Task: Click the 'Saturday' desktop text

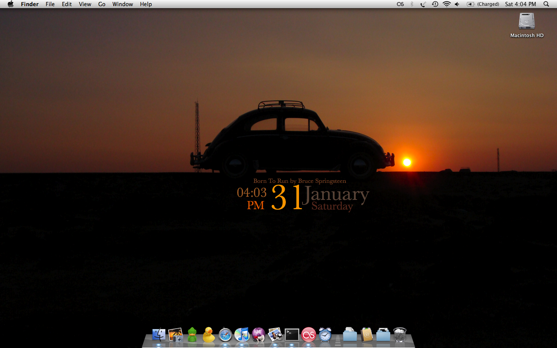Action: click(x=332, y=206)
